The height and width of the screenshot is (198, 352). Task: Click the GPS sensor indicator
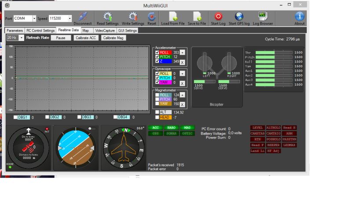(x=155, y=133)
